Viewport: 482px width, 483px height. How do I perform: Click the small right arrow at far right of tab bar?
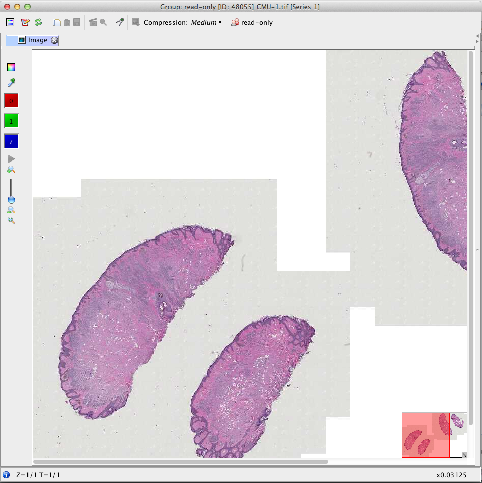tap(477, 41)
